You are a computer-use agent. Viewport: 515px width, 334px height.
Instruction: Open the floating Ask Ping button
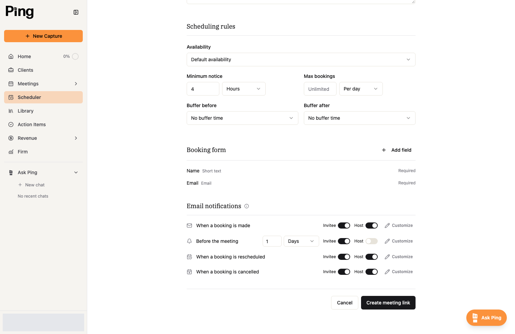click(486, 318)
